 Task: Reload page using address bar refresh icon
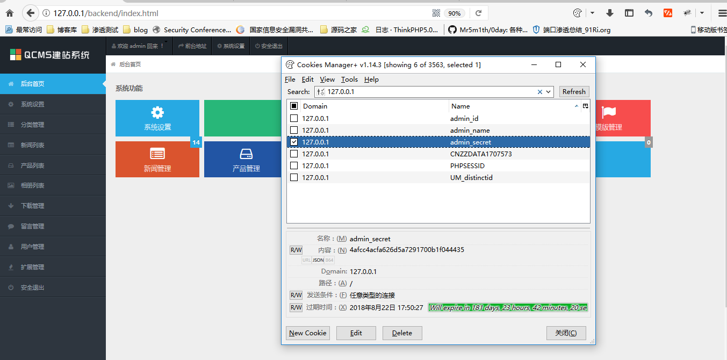point(478,13)
